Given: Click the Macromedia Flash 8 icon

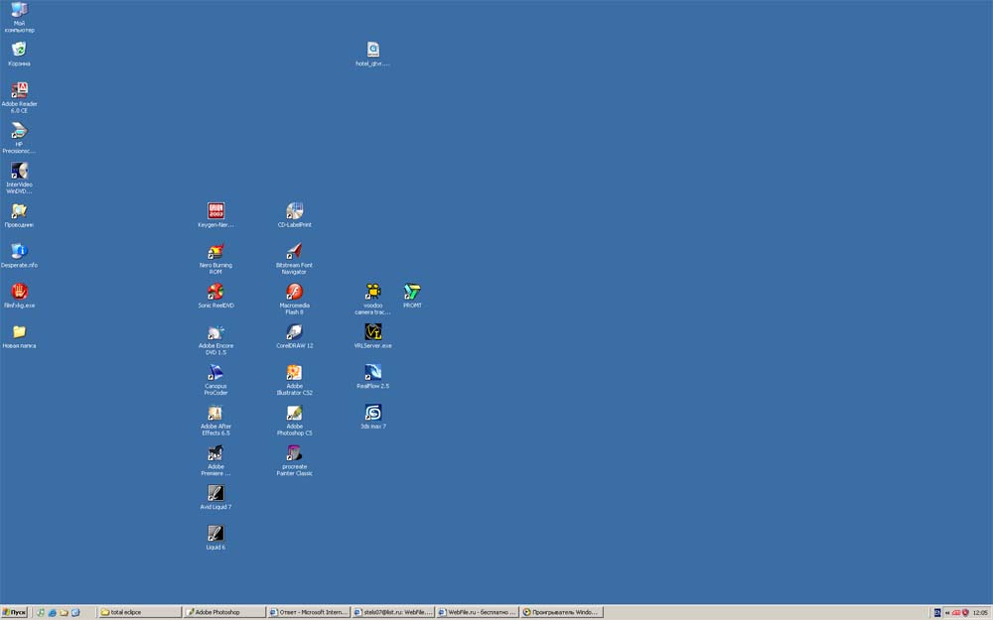Looking at the screenshot, I should click(x=294, y=292).
